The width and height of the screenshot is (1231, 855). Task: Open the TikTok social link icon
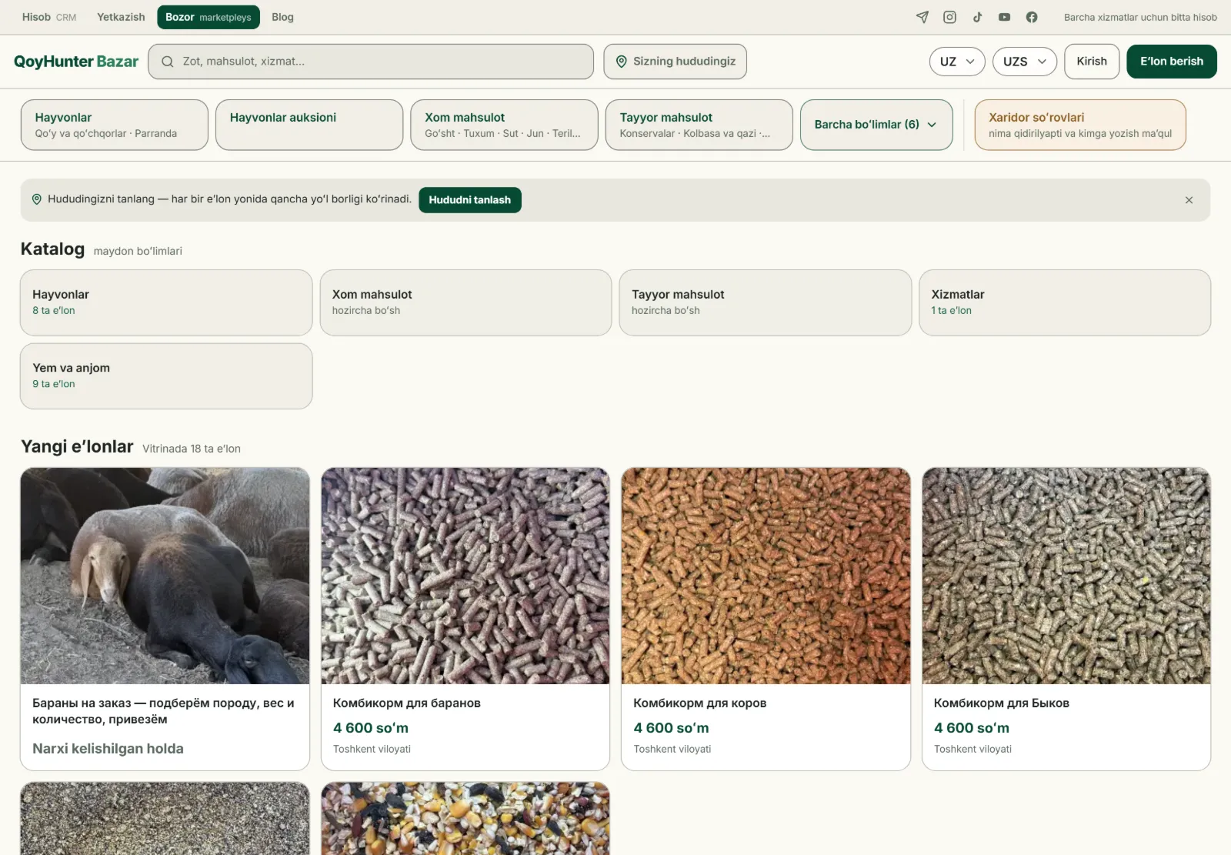(977, 17)
